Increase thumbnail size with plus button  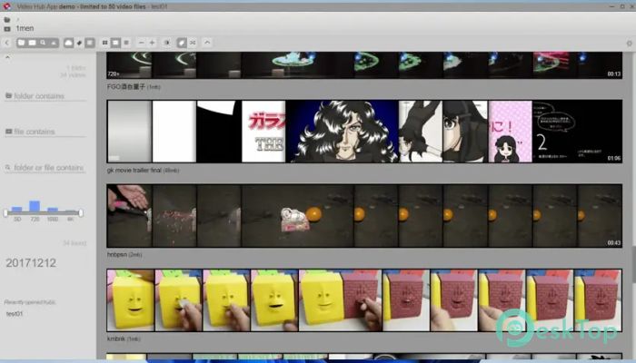click(152, 43)
